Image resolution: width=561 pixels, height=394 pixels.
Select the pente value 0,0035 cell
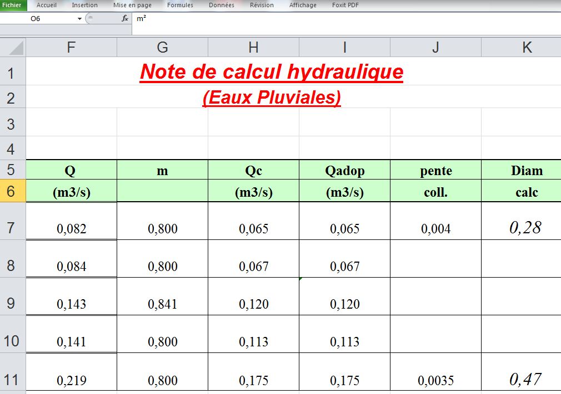[x=435, y=380]
